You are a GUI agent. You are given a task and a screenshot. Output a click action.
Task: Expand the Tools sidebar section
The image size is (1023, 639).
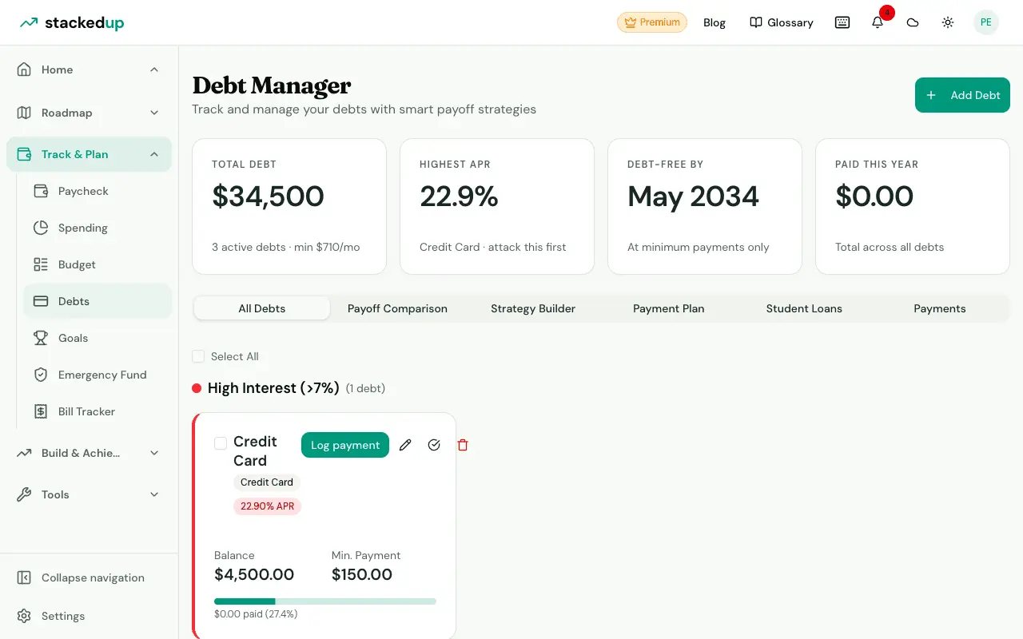point(89,494)
